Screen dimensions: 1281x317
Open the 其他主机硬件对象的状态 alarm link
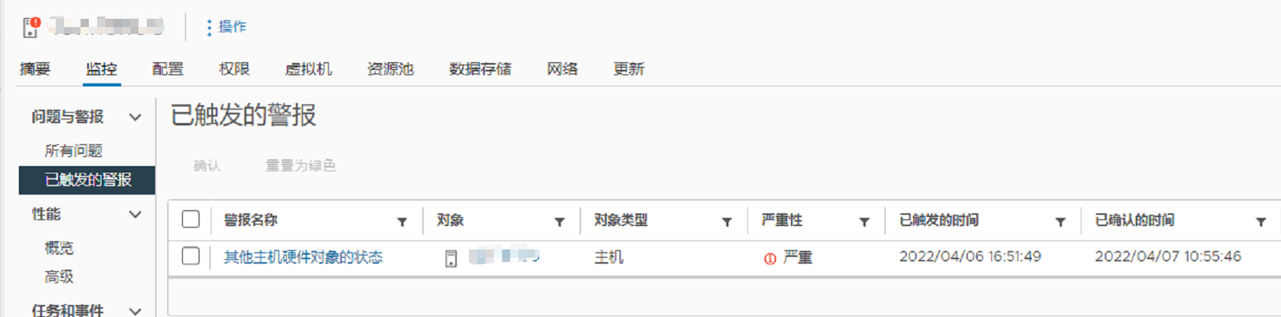coord(303,257)
